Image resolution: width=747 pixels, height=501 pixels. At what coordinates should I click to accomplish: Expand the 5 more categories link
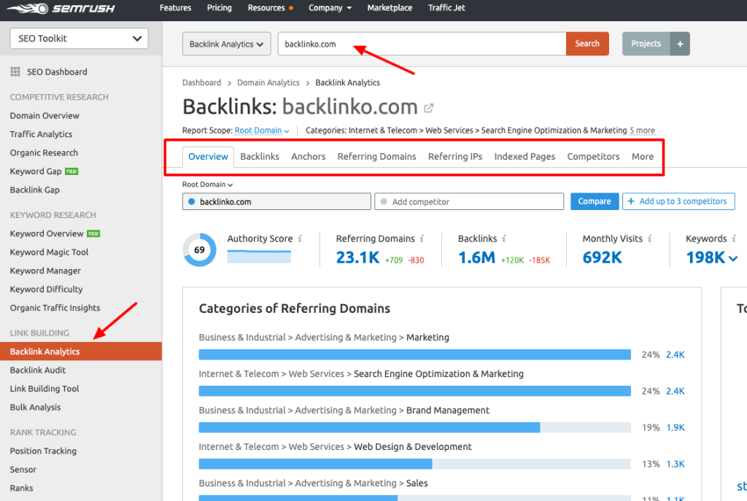click(642, 131)
